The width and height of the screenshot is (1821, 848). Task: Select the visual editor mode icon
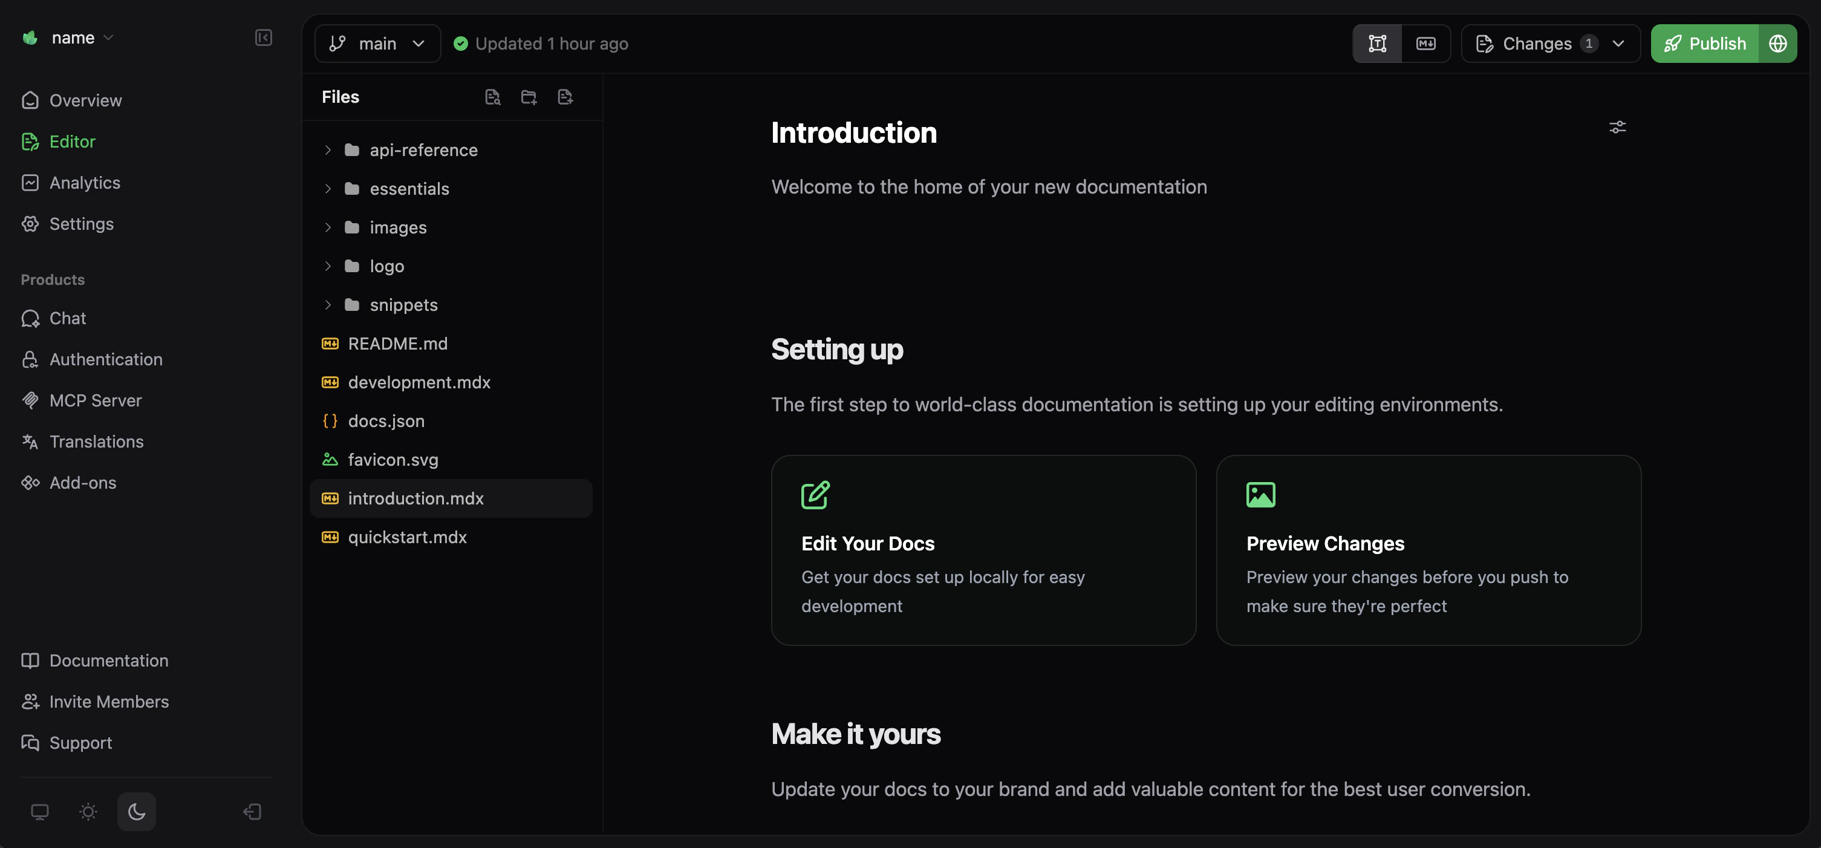point(1378,43)
